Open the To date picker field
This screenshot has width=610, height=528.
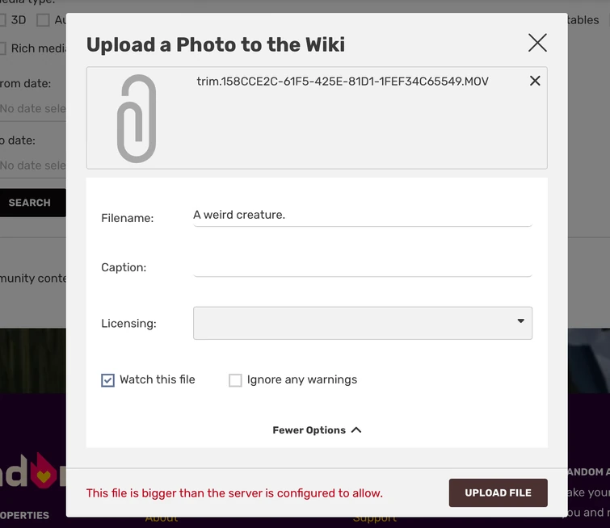[x=32, y=166]
